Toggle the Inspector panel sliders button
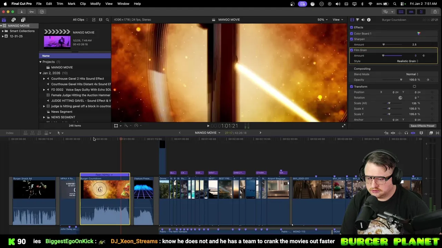This screenshot has width=442, height=248. point(421,12)
